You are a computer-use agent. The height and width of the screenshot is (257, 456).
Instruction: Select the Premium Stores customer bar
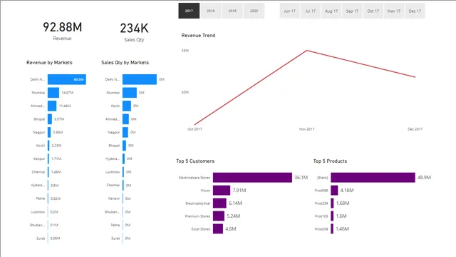click(219, 216)
